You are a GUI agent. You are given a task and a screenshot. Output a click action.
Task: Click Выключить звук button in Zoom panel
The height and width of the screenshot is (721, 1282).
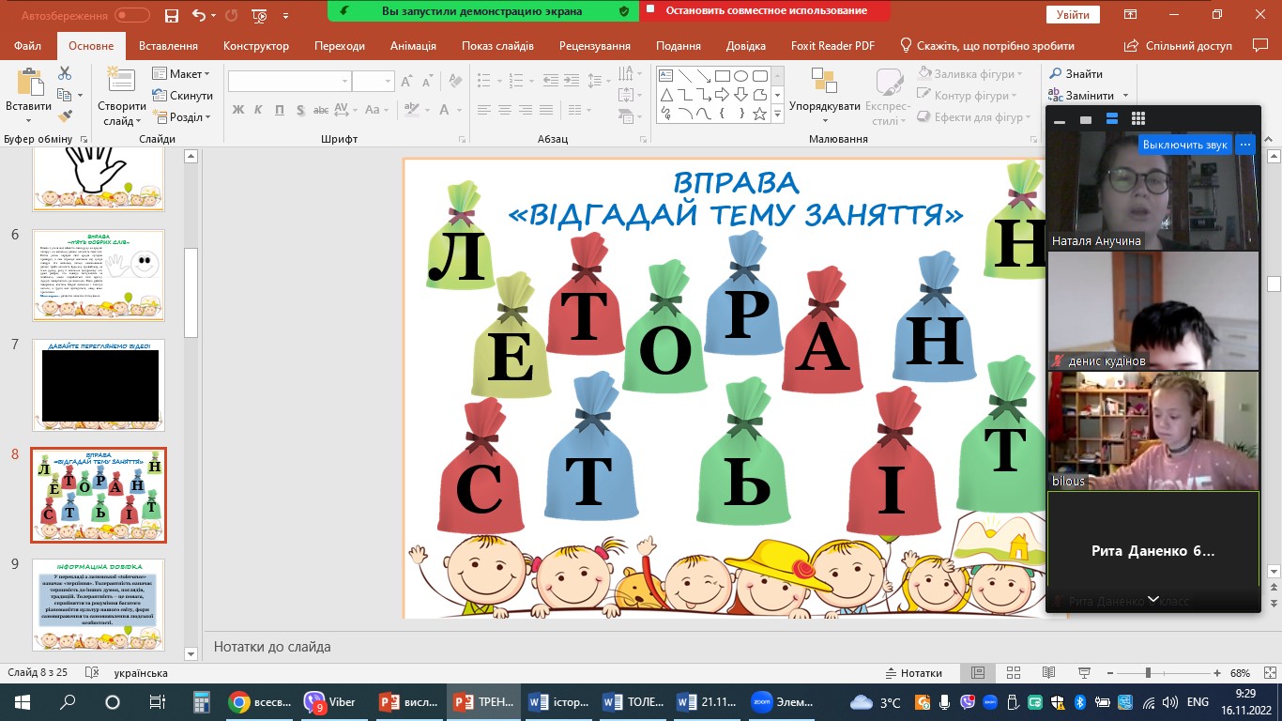click(x=1184, y=145)
